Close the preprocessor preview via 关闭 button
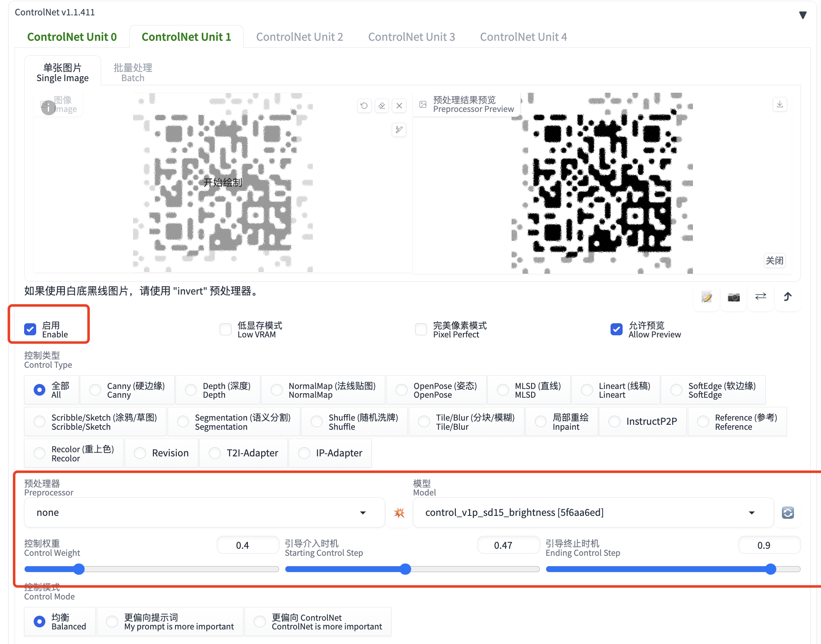Screen dimensions: 821x644 tap(774, 260)
